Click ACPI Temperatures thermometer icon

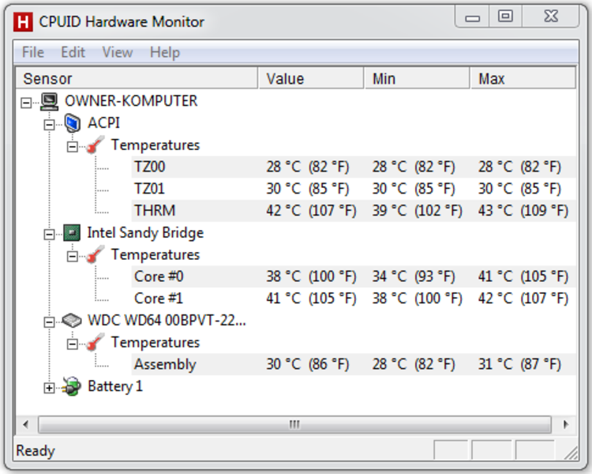click(x=96, y=145)
